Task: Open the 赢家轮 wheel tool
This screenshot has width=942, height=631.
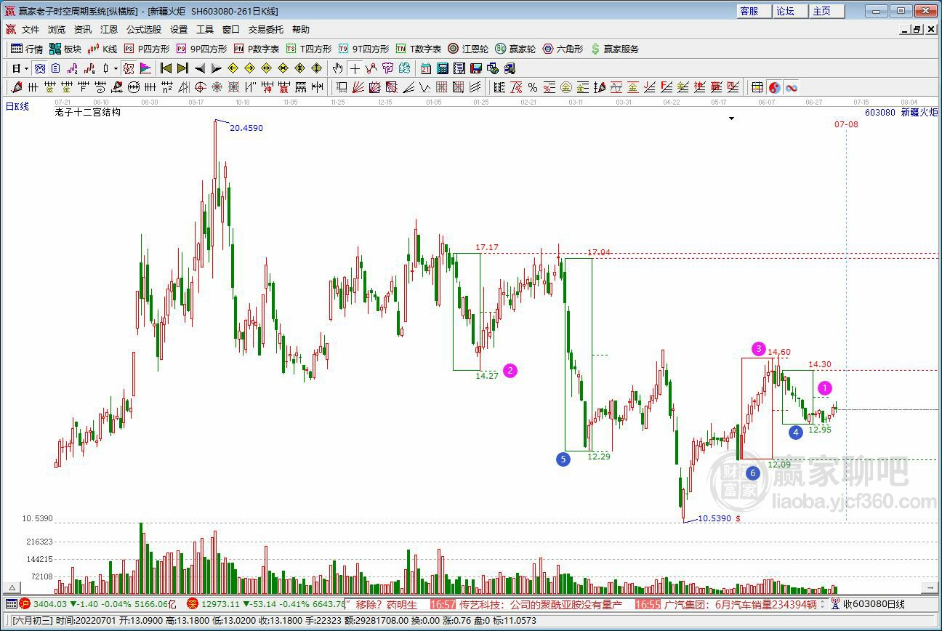Action: [x=515, y=49]
